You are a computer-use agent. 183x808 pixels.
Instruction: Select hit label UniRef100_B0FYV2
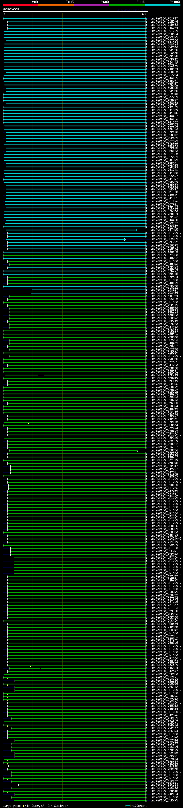(x=164, y=242)
